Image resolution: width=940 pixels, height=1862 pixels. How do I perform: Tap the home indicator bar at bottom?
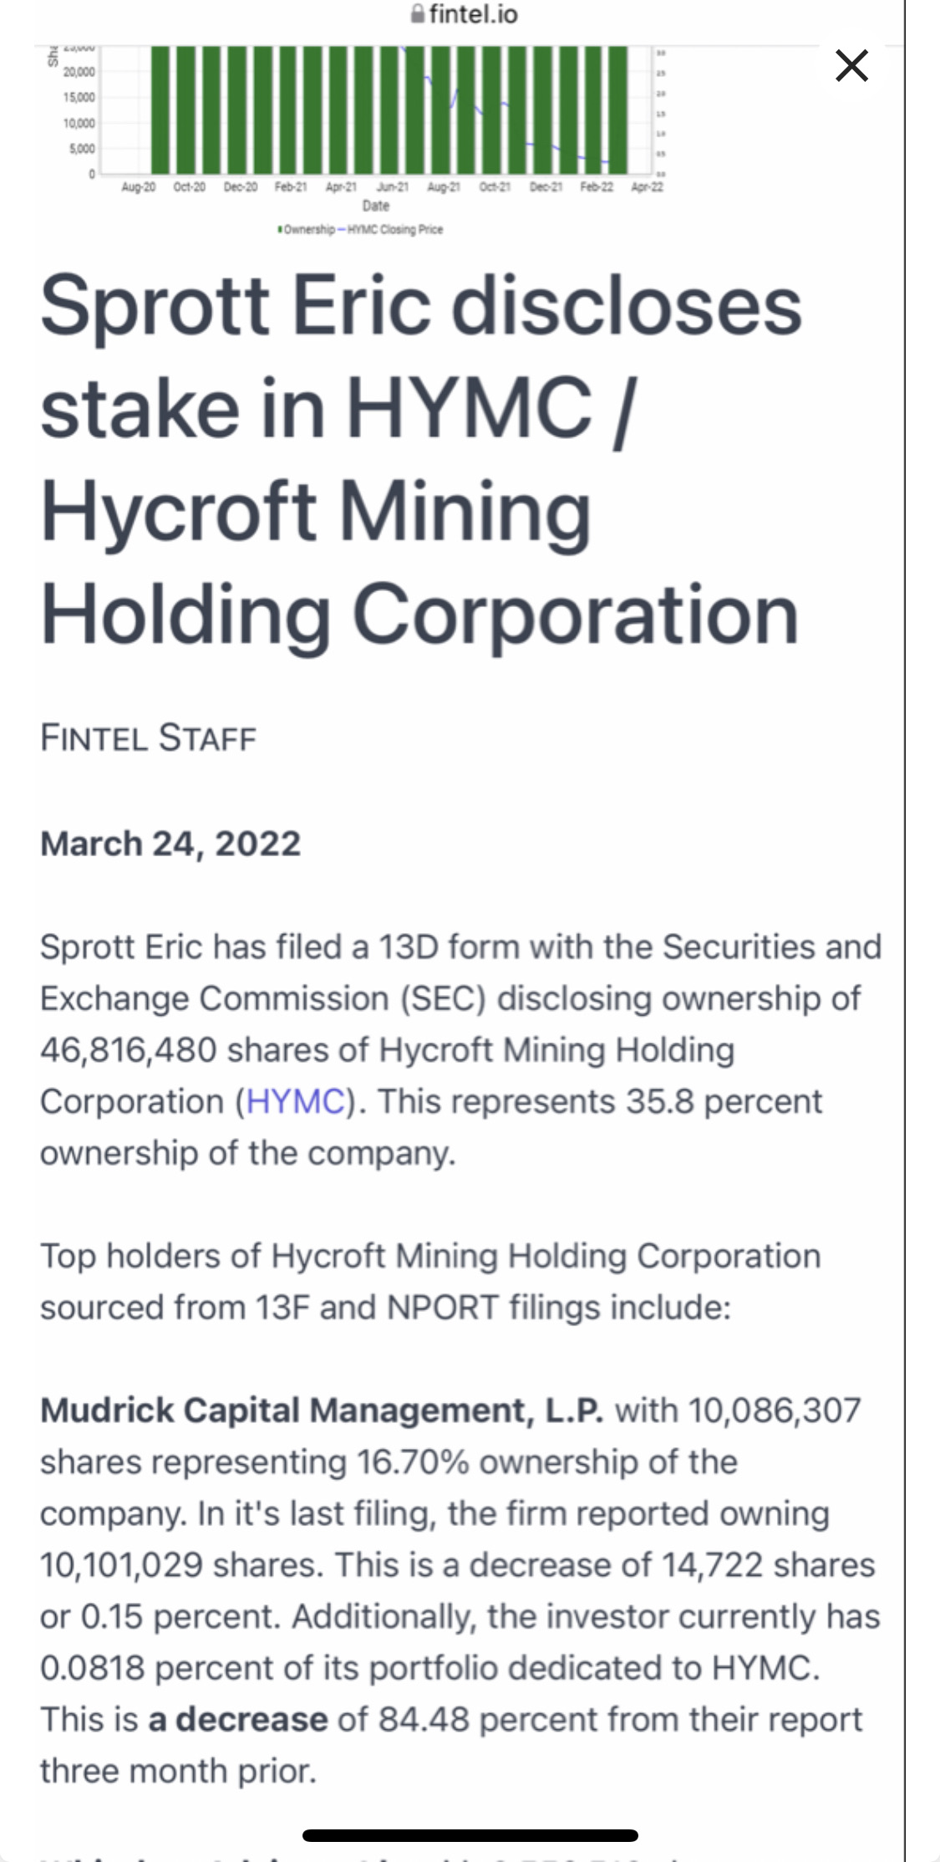(x=470, y=1836)
